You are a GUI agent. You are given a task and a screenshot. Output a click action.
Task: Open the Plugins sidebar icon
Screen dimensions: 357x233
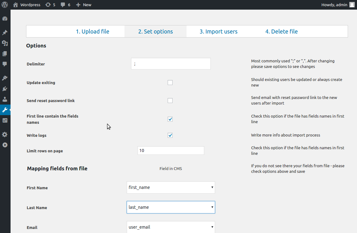5,89
